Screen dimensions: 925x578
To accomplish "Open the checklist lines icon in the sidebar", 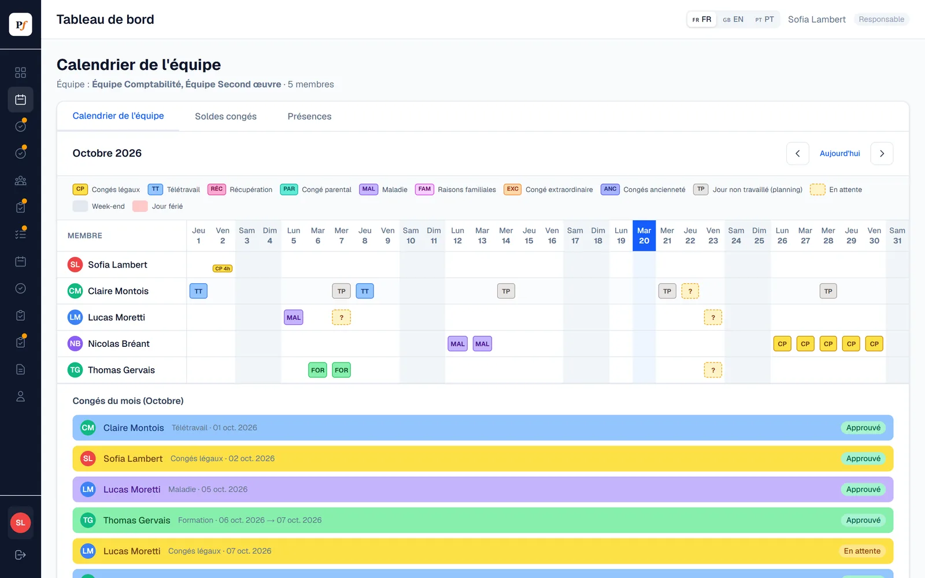I will pos(20,234).
